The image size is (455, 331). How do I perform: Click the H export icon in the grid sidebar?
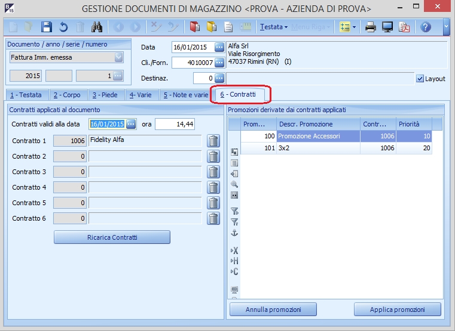(234, 261)
